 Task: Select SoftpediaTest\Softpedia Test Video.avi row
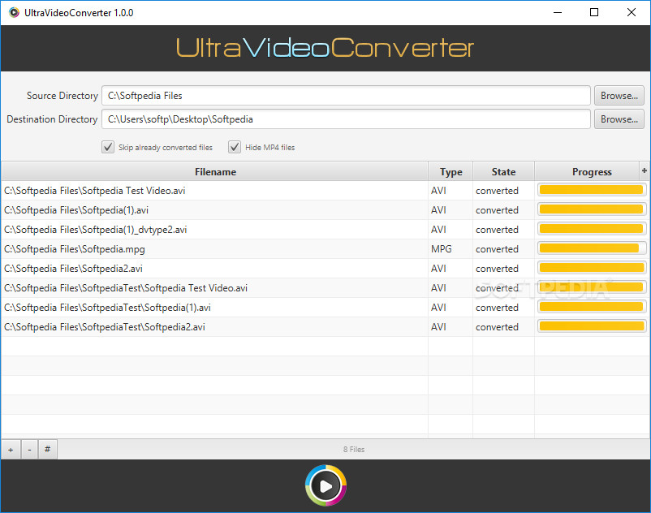(x=325, y=288)
